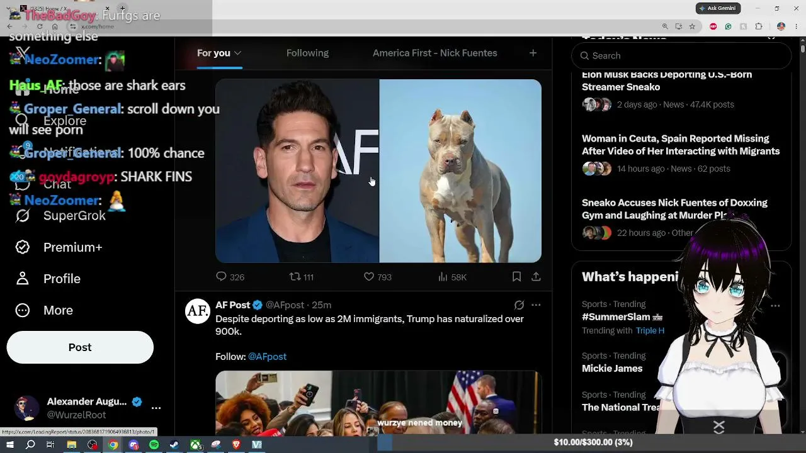
Task: Reload the page in Chrome
Action: (40, 26)
